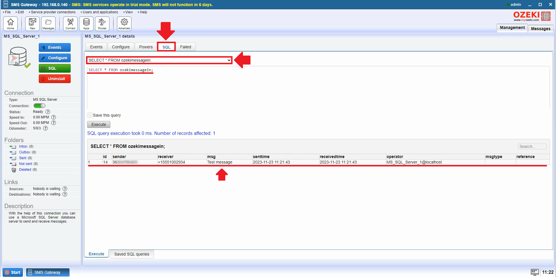The image size is (556, 277).
Task: Open the Home toolbar icon
Action: coord(10,23)
